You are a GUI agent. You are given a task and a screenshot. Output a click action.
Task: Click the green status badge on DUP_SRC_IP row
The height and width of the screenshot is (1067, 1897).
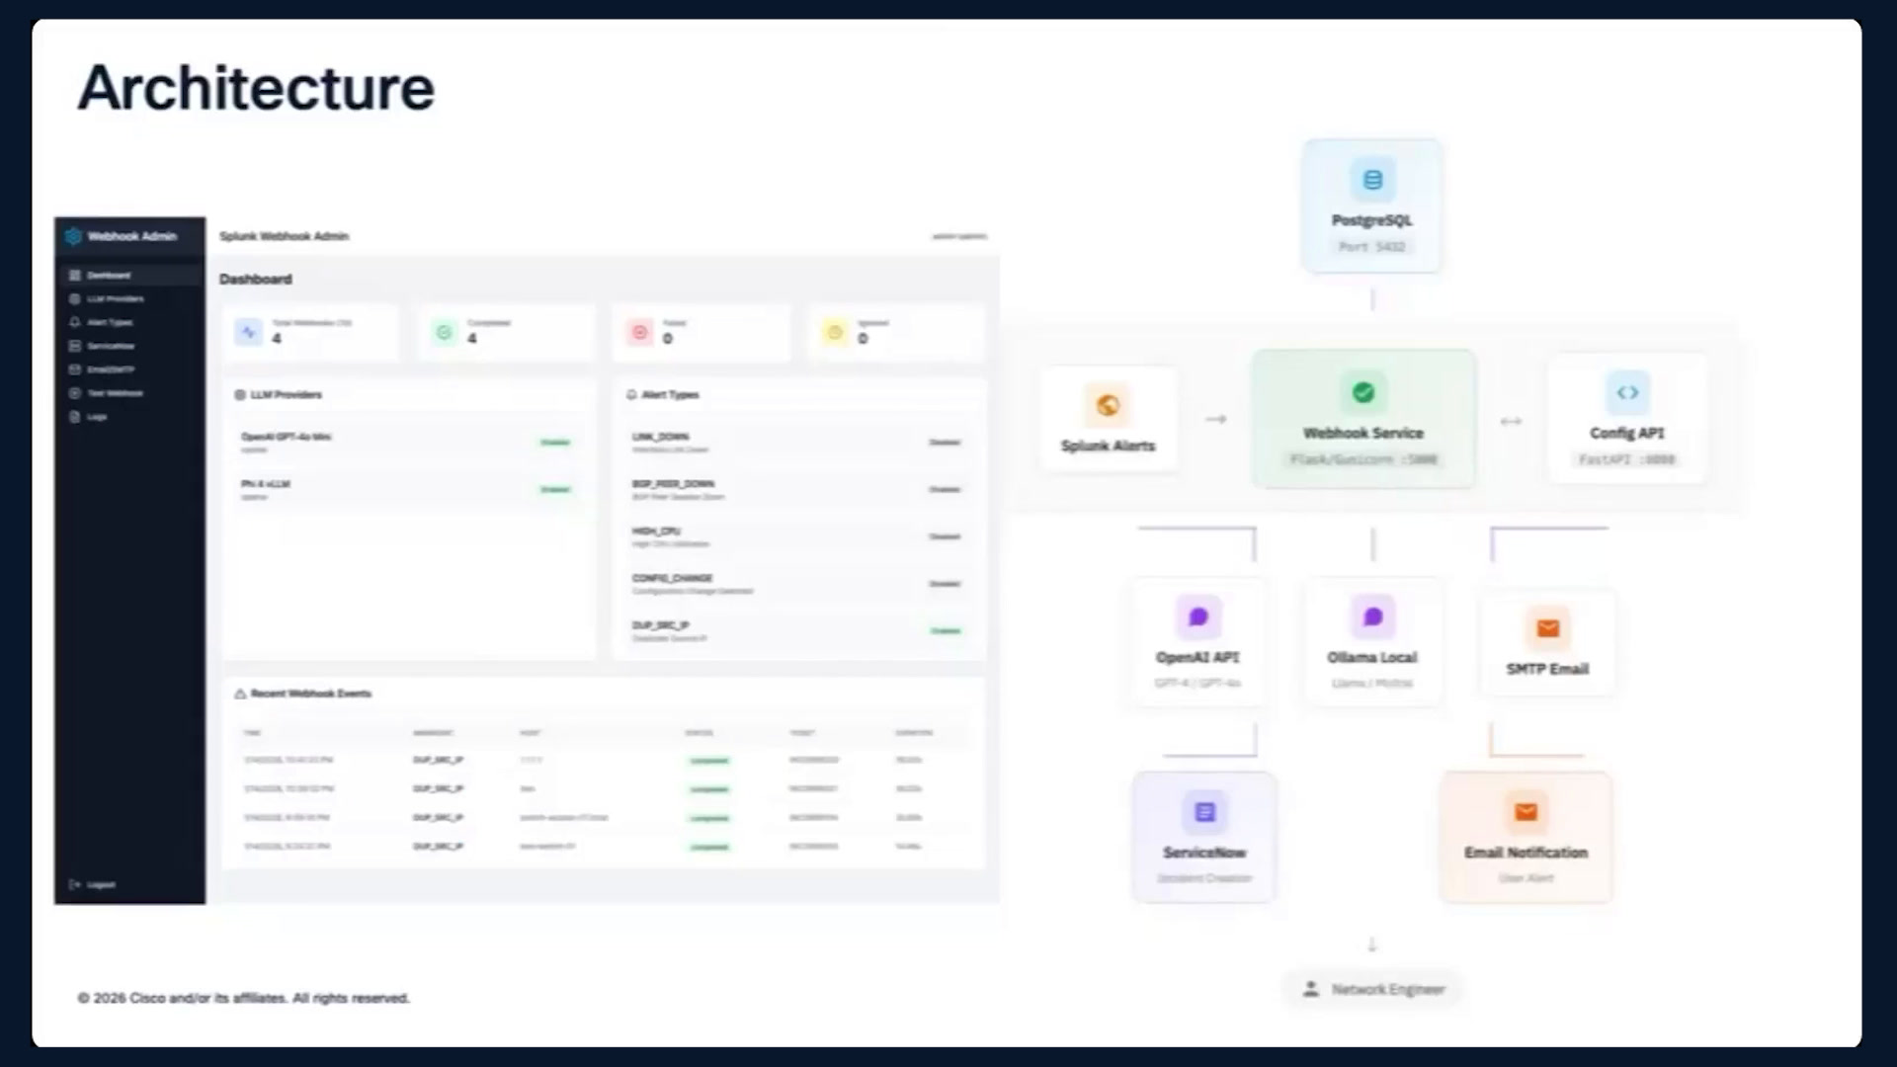click(x=946, y=630)
